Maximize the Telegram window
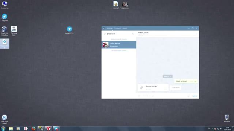 (193, 28)
